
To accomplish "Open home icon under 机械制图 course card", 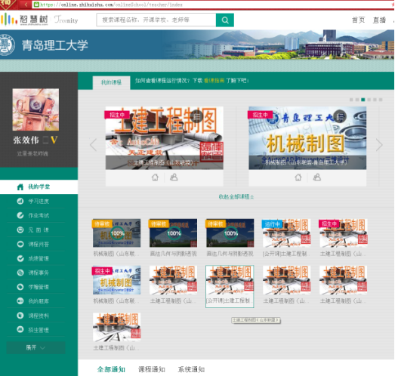I will coord(298,177).
